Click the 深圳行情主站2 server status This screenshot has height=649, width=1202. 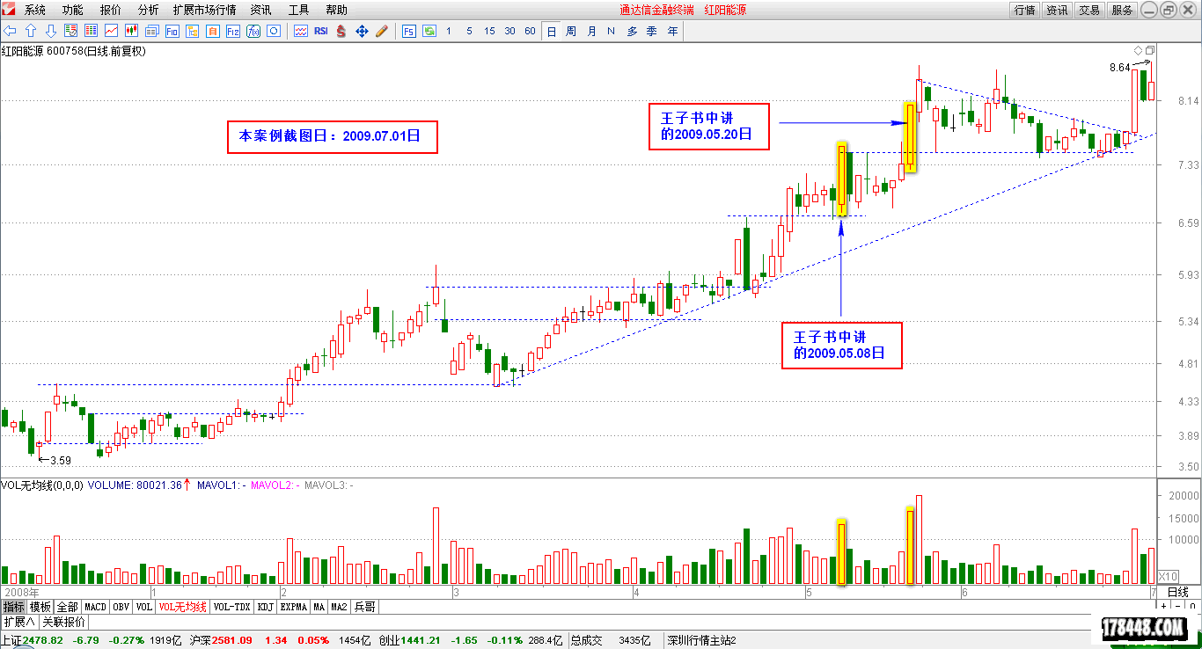point(702,640)
